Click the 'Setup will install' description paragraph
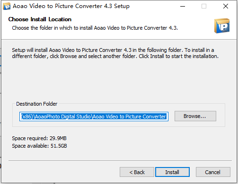The height and width of the screenshot is (184, 238). (x=115, y=53)
